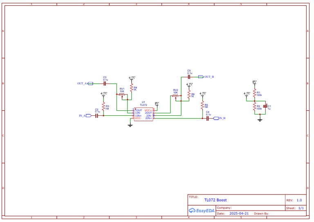Image resolution: width=314 pixels, height=222 pixels.
Task: Select the RV2 10K potentiometer symbol
Action: pyautogui.click(x=175, y=96)
